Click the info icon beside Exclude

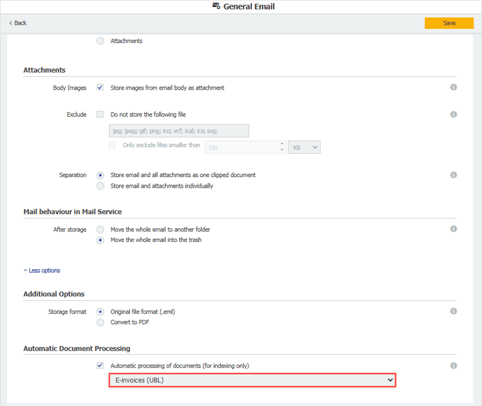point(454,114)
